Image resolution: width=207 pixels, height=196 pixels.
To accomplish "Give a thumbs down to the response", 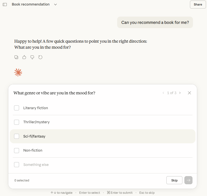I will (x=32, y=57).
